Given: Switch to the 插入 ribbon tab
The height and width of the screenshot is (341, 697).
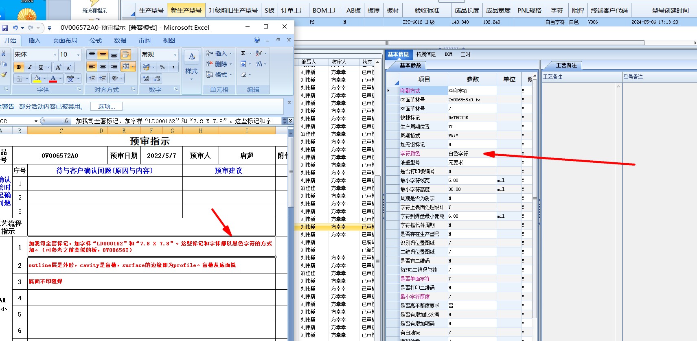Looking at the screenshot, I should [x=35, y=40].
